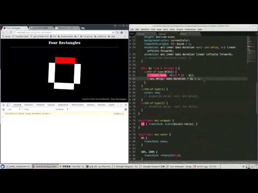This screenshot has height=193, width=258.
Task: Close the 'four rectangles' browser tab
Action: coord(26,28)
